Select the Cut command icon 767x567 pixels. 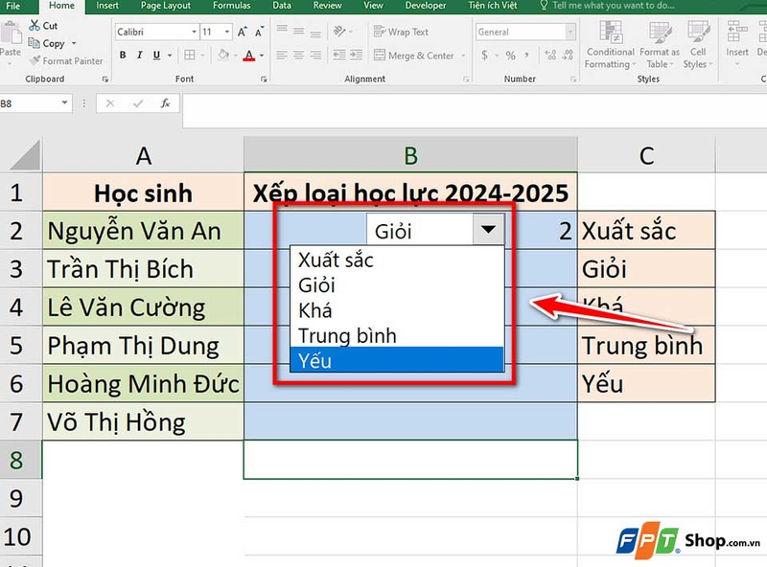35,26
